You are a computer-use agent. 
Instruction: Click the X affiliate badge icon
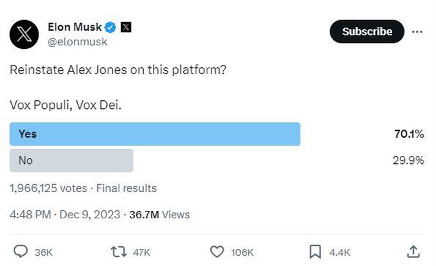click(x=126, y=28)
